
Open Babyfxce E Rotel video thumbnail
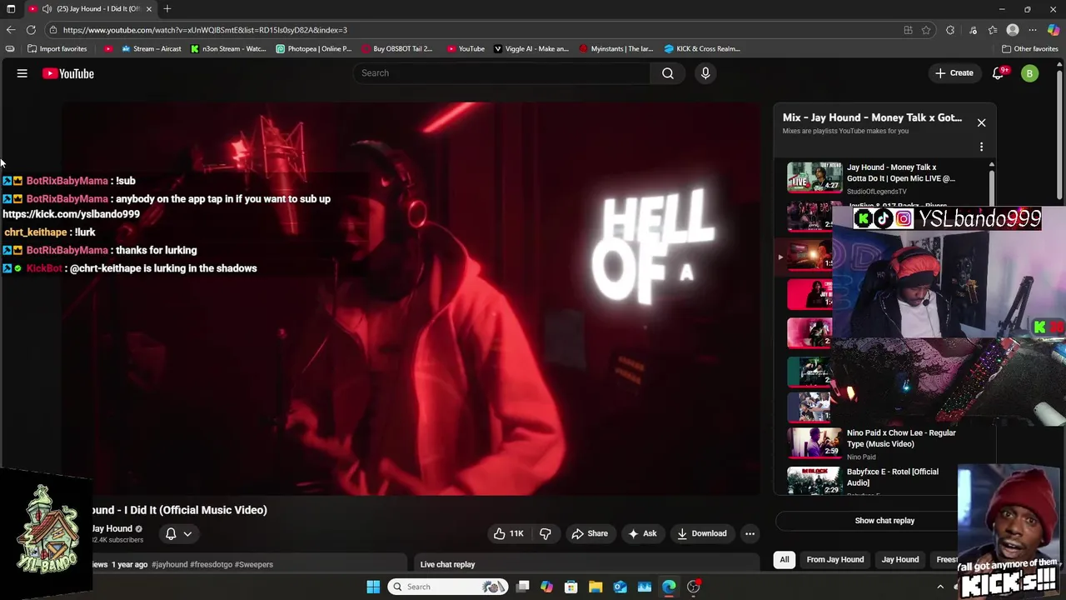[x=814, y=481]
